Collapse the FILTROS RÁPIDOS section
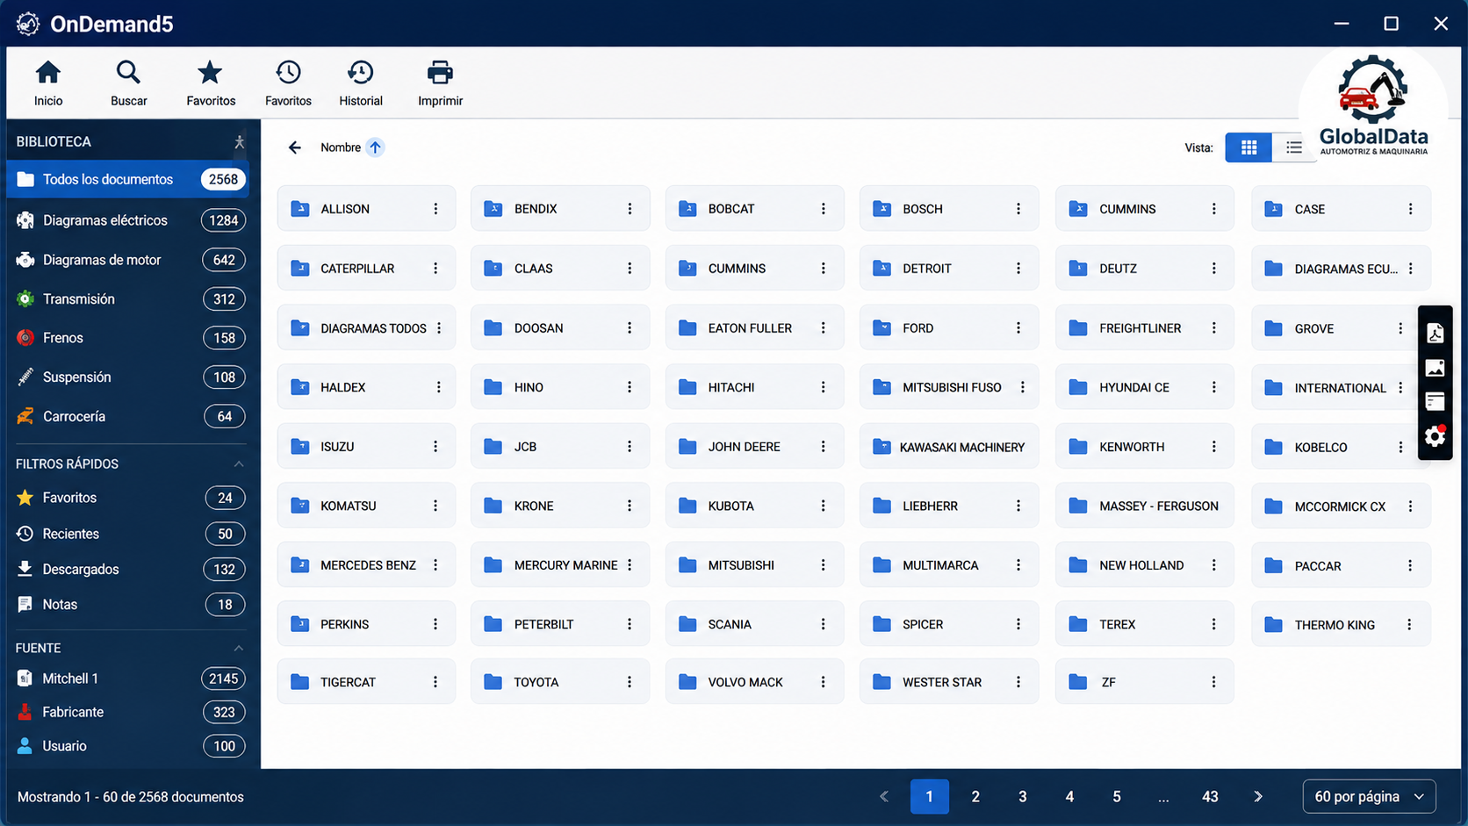The height and width of the screenshot is (826, 1468). [238, 463]
